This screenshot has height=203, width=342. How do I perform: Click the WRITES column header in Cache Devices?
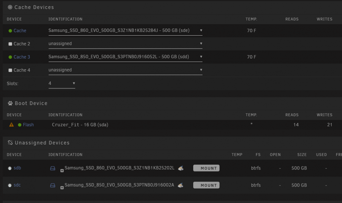pyautogui.click(x=325, y=19)
